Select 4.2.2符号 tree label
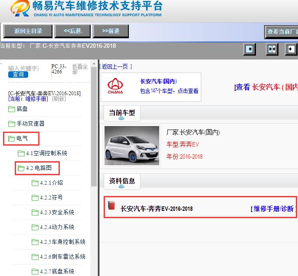 tap(51, 197)
